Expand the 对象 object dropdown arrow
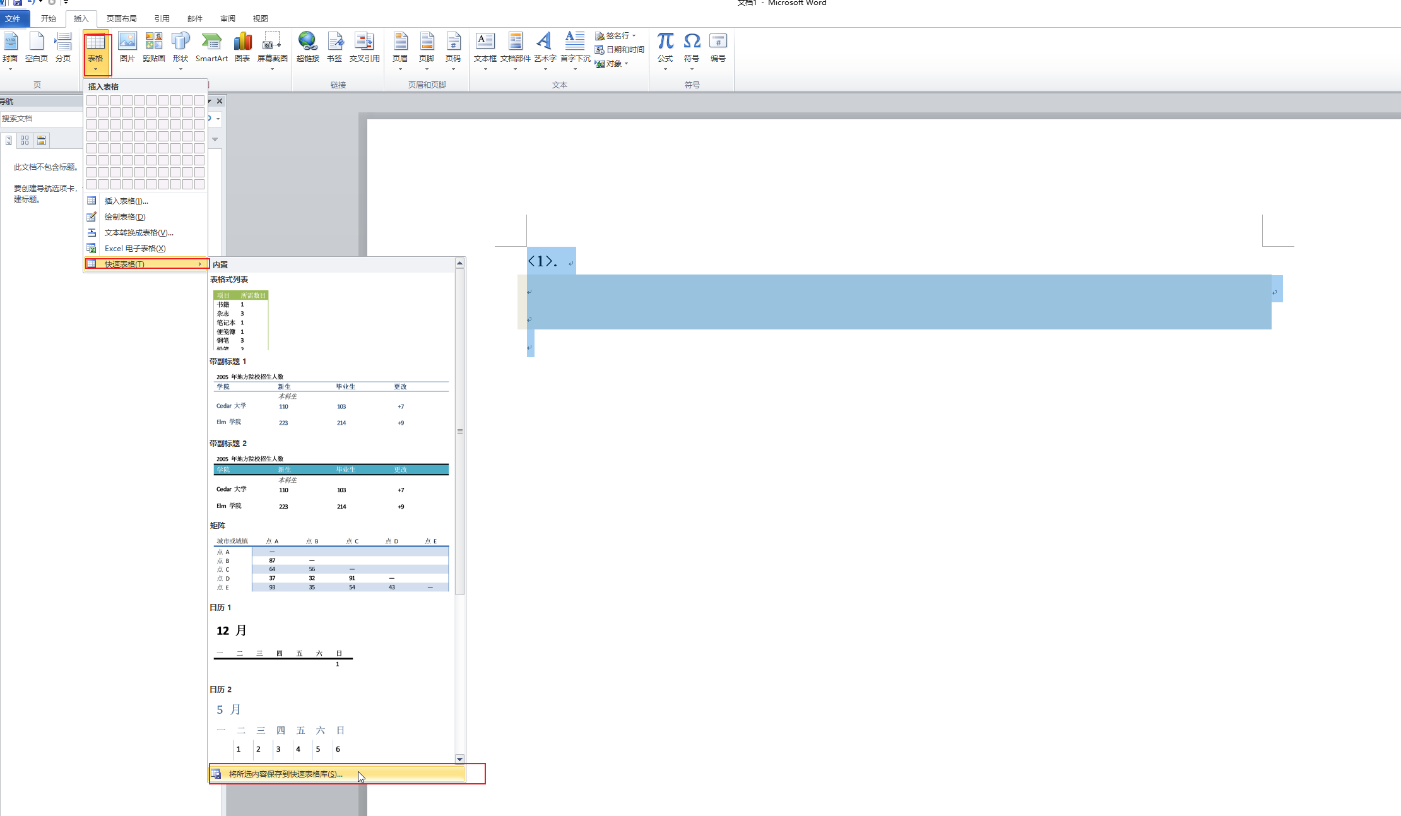Viewport: 1401px width, 816px height. tap(626, 64)
